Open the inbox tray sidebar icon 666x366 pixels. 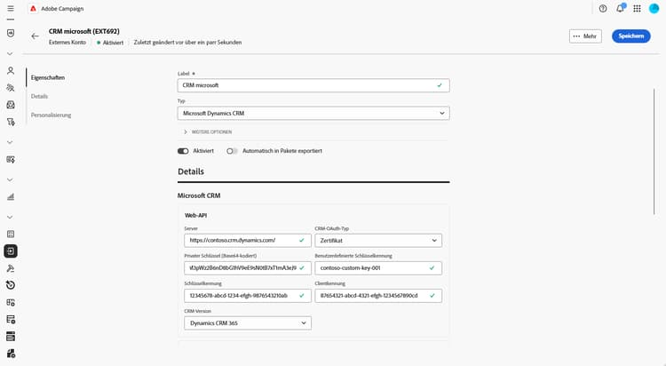(11, 105)
